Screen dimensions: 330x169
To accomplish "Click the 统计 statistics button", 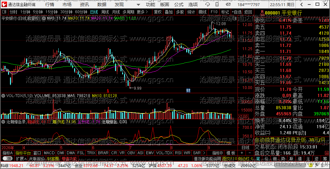I will [191, 12].
